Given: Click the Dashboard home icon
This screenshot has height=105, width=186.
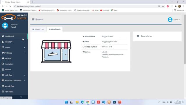Looking at the screenshot, I should coord(3,36).
